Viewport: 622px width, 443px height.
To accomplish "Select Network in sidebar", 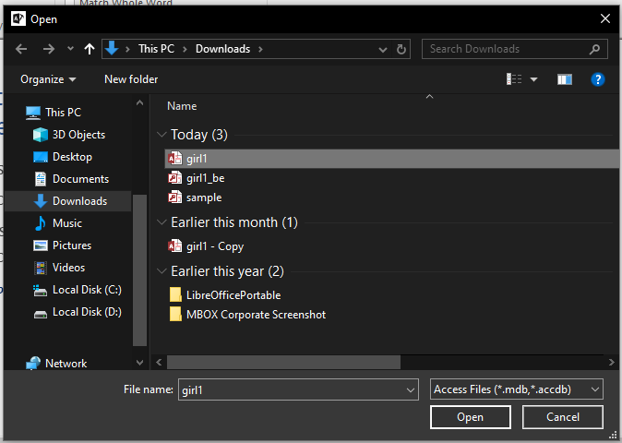I will click(x=56, y=364).
